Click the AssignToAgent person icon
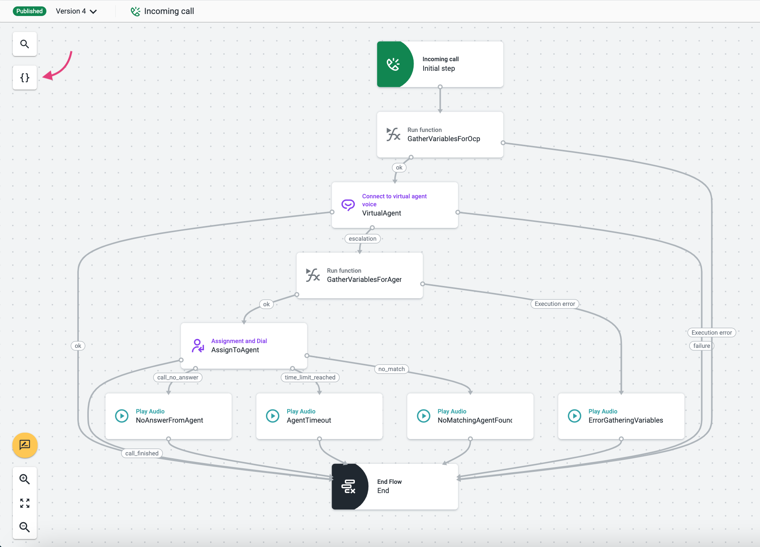Viewport: 760px width, 547px height. tap(198, 346)
